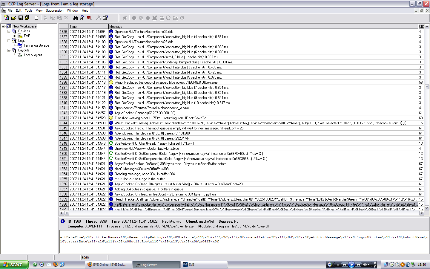
Task: Click the info icon on row 1926
Action: pos(111,31)
